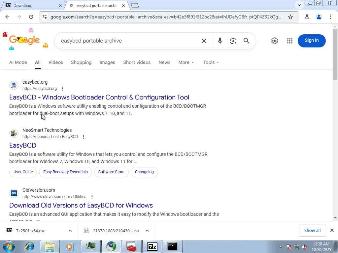Open Software Store sitelink

[x=111, y=172]
